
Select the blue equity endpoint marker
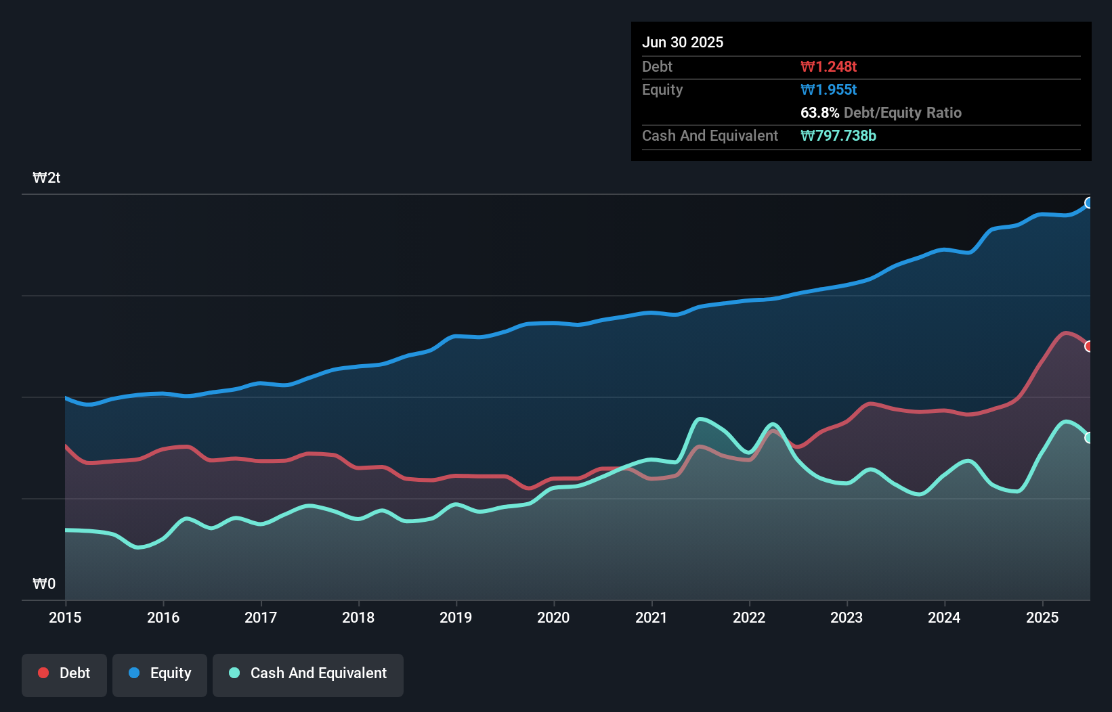(1089, 202)
